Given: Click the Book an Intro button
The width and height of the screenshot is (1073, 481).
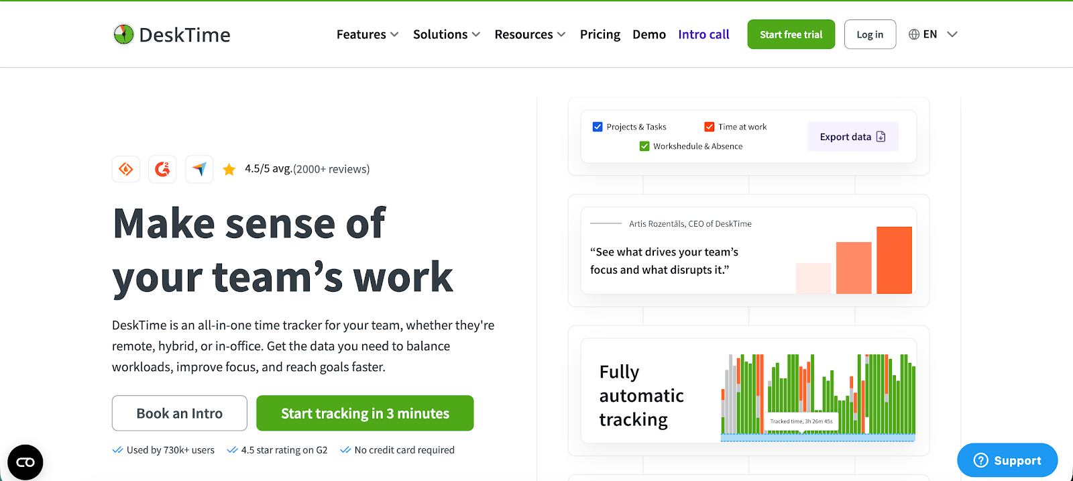Looking at the screenshot, I should point(180,413).
